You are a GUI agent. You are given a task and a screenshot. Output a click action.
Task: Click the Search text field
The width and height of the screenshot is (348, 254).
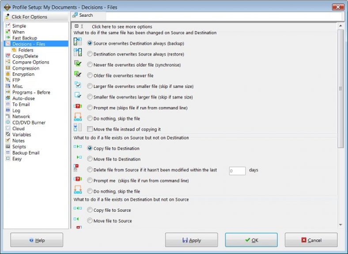pos(223,16)
